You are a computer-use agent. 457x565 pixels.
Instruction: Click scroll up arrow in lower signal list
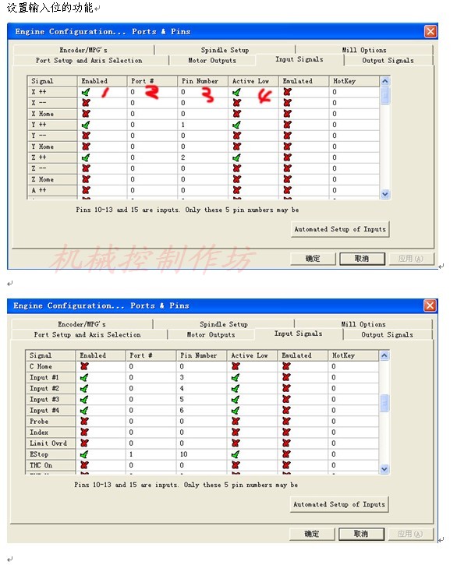384,355
